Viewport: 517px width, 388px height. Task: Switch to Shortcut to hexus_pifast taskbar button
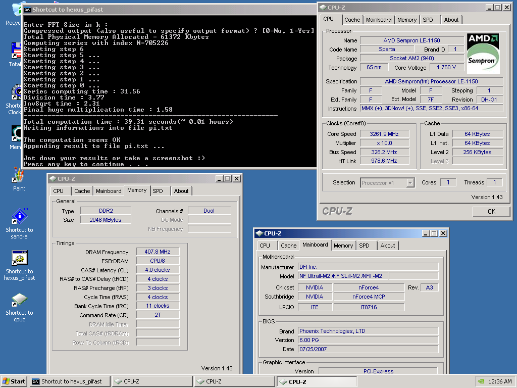[70, 381]
